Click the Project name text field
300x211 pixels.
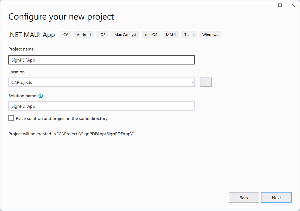(x=100, y=60)
